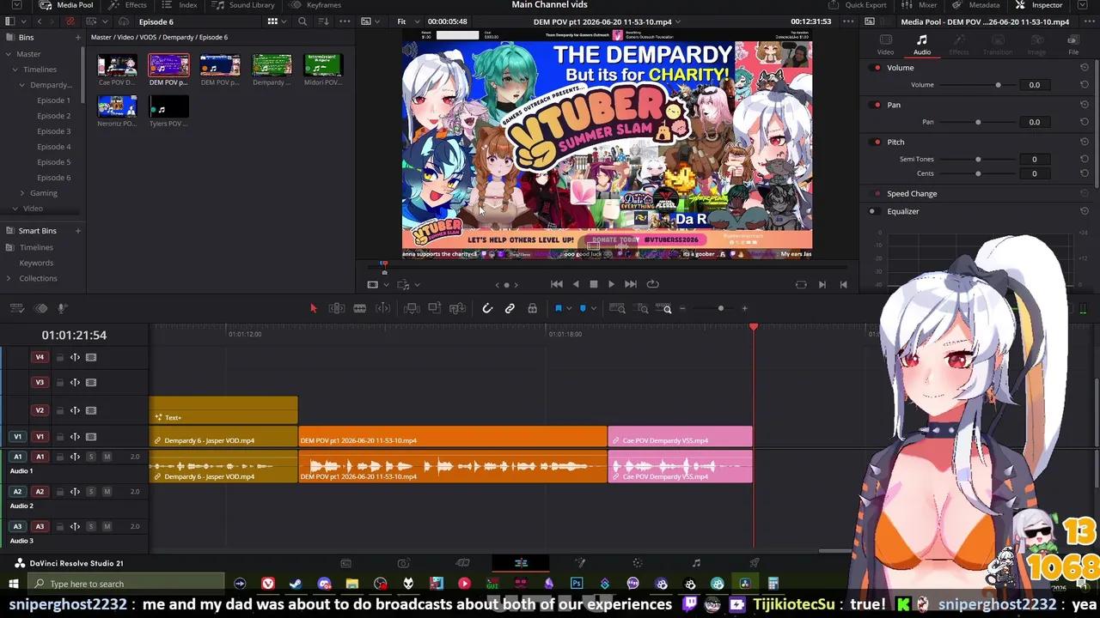Adjust the Pan slider handle
Screen dimensions: 1100x618
click(x=978, y=122)
